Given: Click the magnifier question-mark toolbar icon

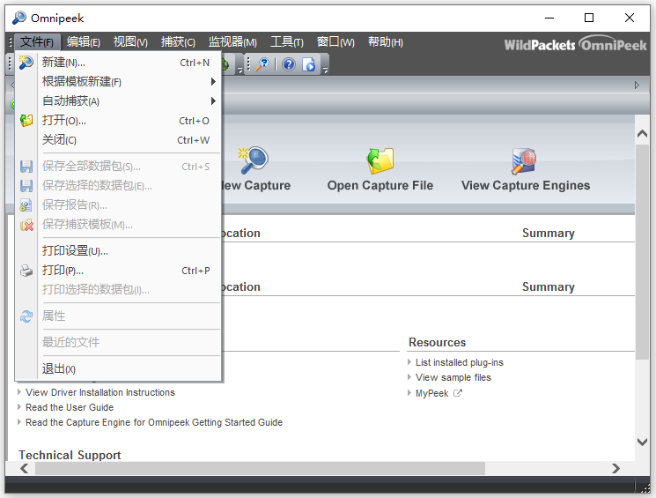Looking at the screenshot, I should pos(262,64).
